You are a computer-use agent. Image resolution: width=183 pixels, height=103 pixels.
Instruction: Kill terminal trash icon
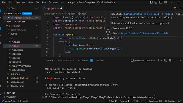[x=170, y=60]
